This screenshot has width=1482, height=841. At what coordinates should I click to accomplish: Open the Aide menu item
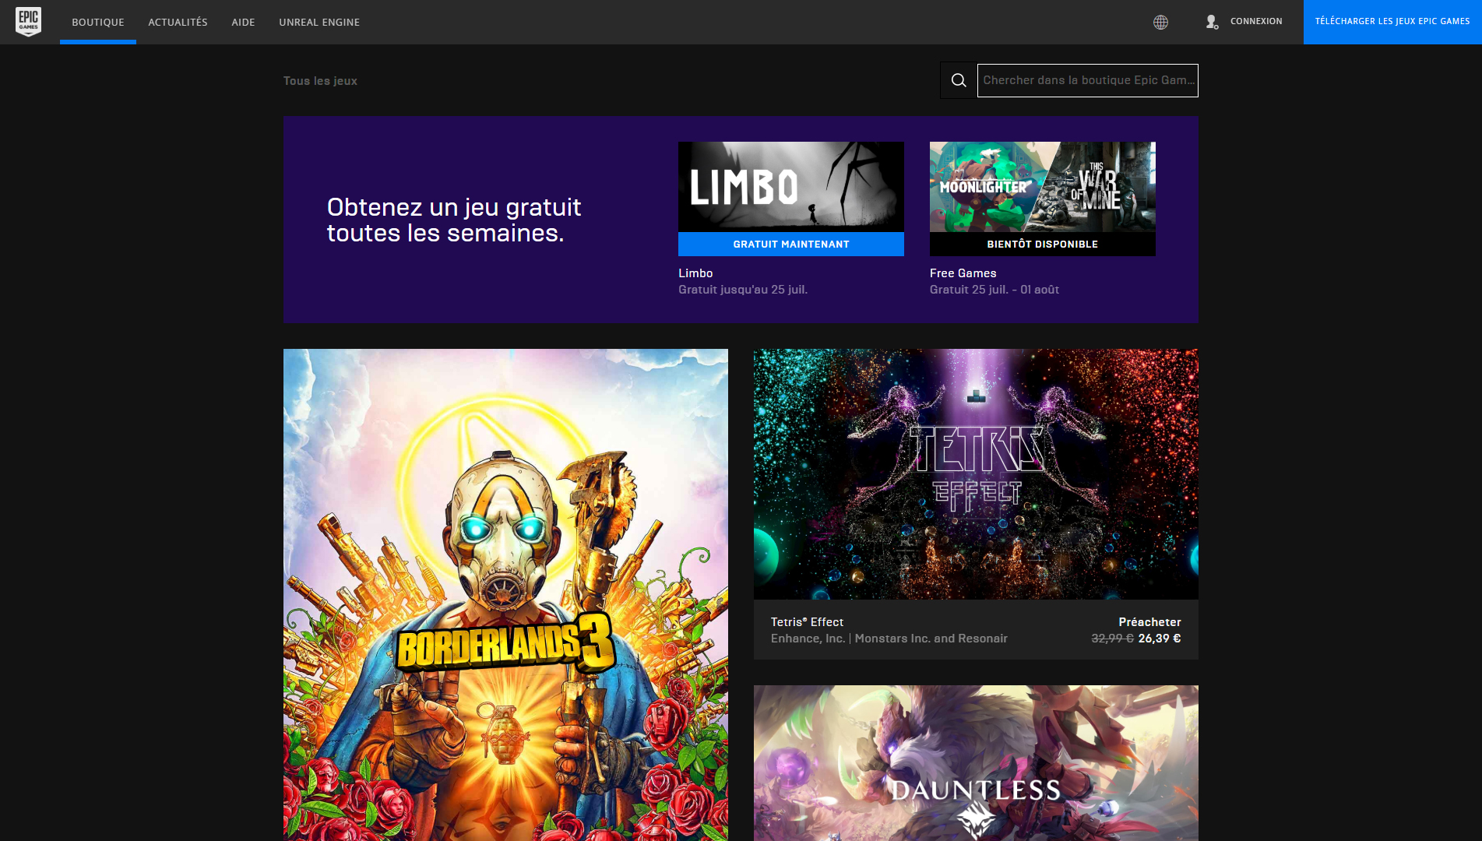pos(243,22)
